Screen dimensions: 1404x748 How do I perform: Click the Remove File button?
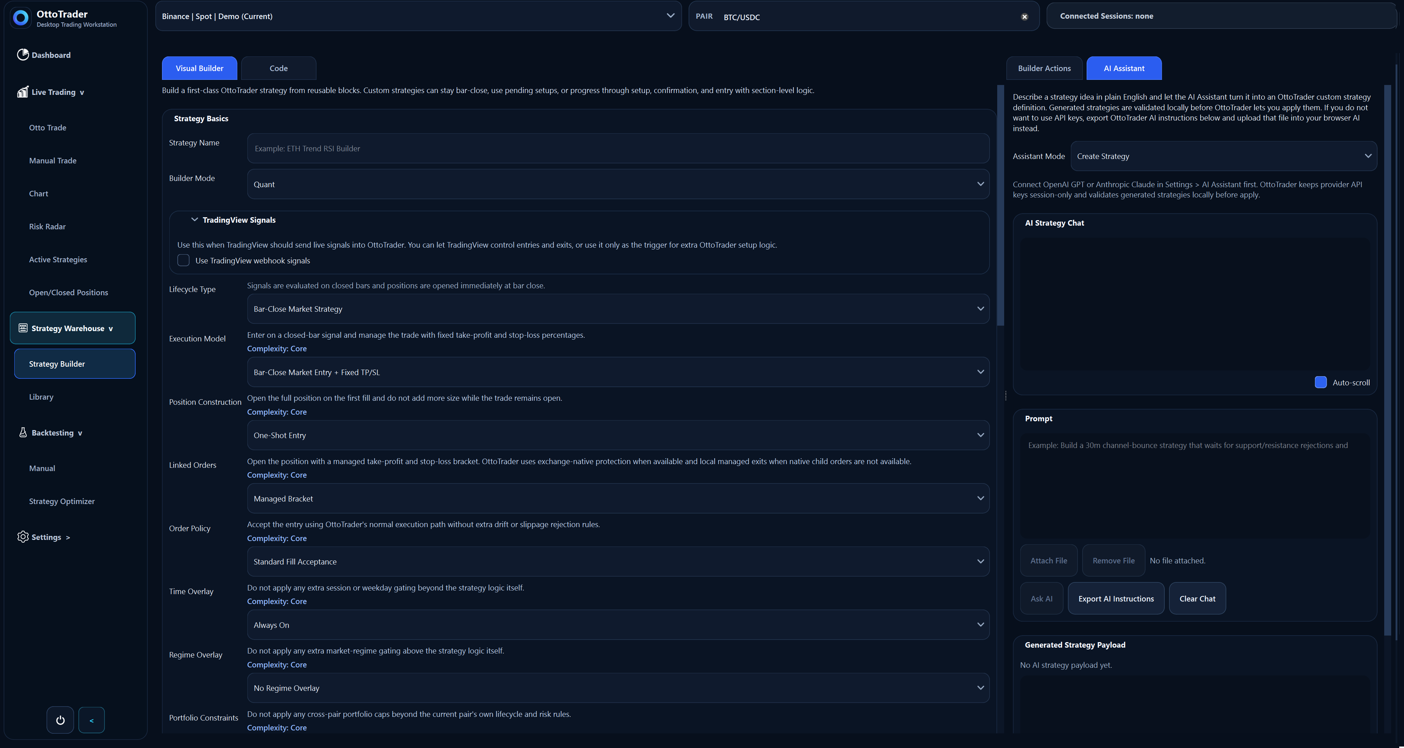coord(1113,560)
